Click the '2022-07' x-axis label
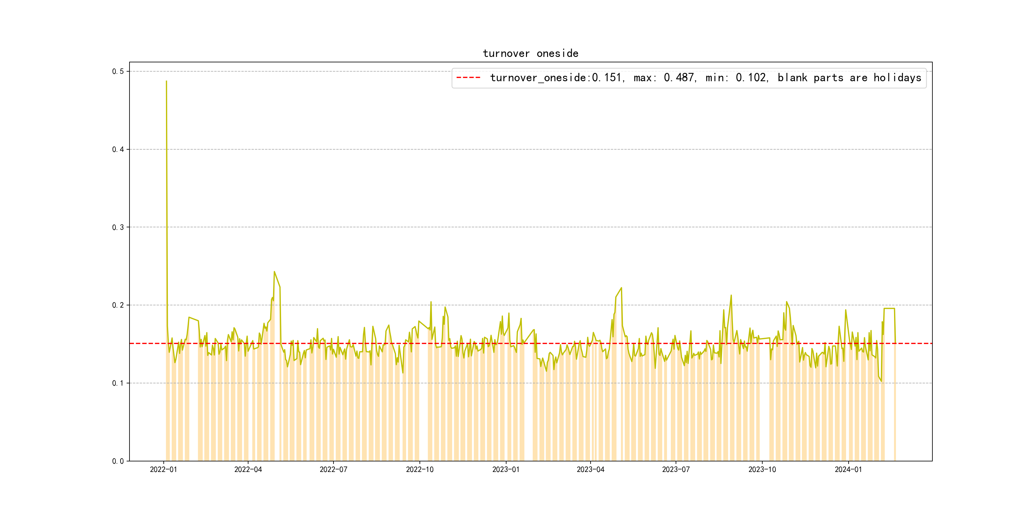The height and width of the screenshot is (518, 1036). tap(334, 469)
